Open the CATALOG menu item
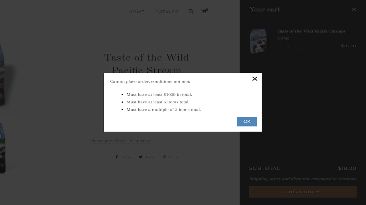Screen dimensions: 366x205 167,11
